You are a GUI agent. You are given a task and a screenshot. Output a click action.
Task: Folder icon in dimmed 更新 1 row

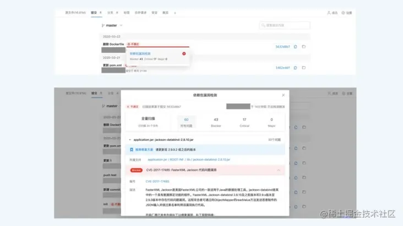[x=304, y=163]
